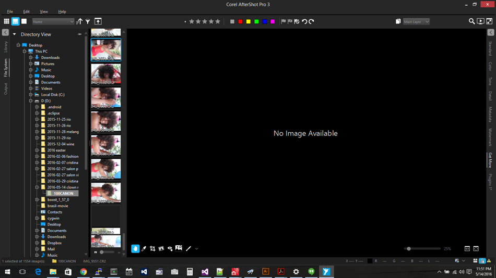Select the brasil-movie folder
Viewport: 496px width, 278px height.
[x=57, y=206]
